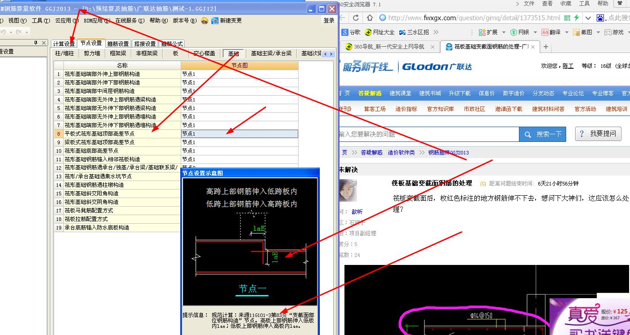Select row 筏板马凳筋配置方式
630x335 pixels.
tap(121, 211)
